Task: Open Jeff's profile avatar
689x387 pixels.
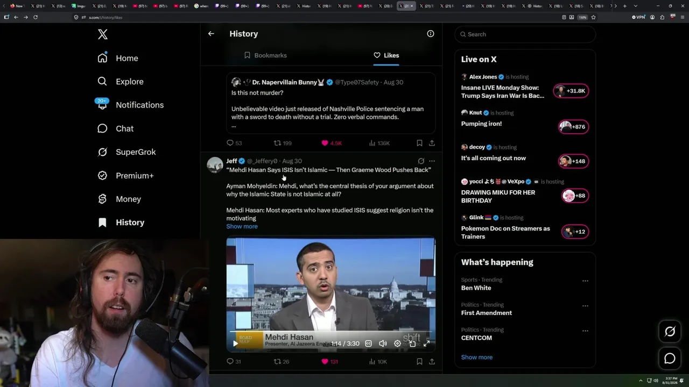Action: tap(215, 165)
